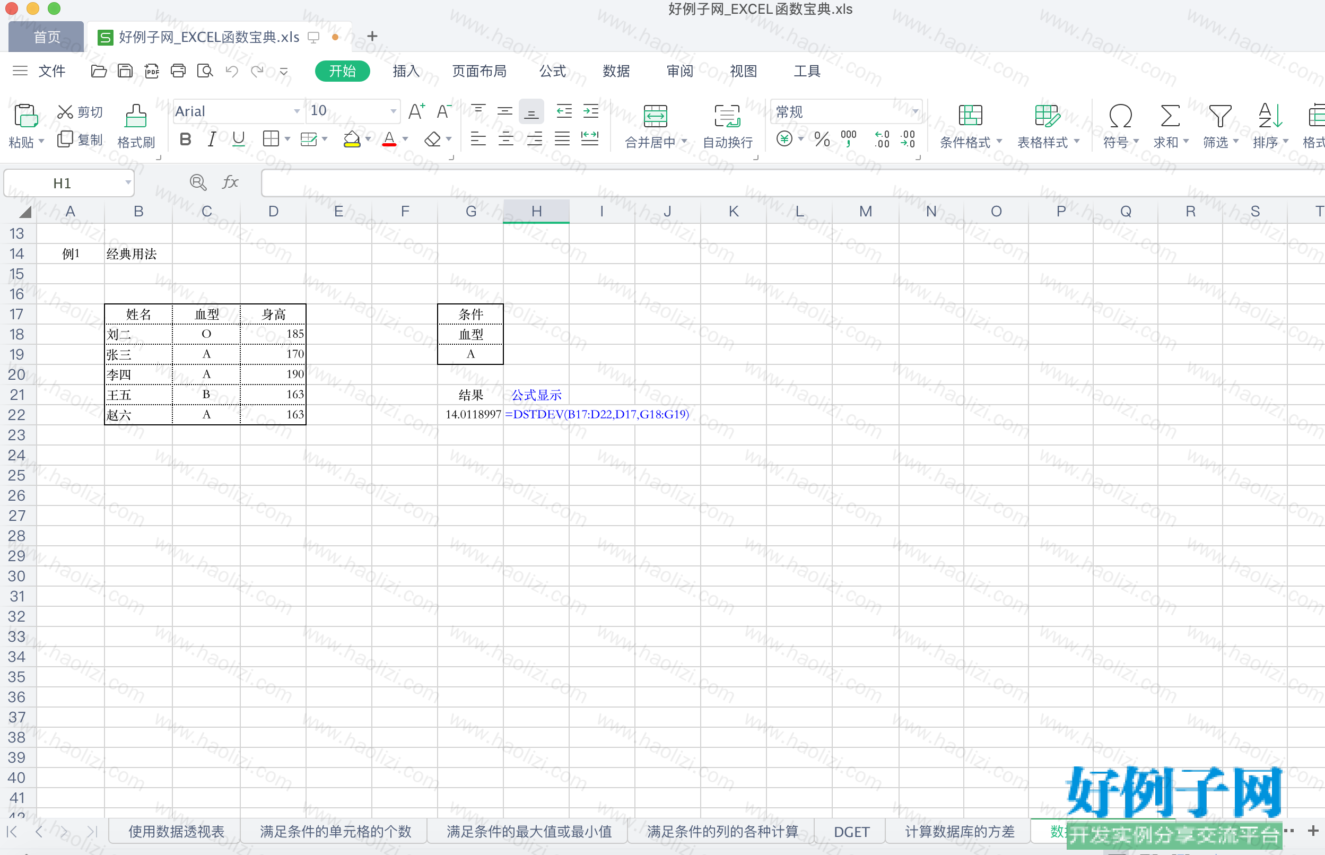Open file with folder icon
Viewport: 1325px width, 855px height.
[99, 71]
